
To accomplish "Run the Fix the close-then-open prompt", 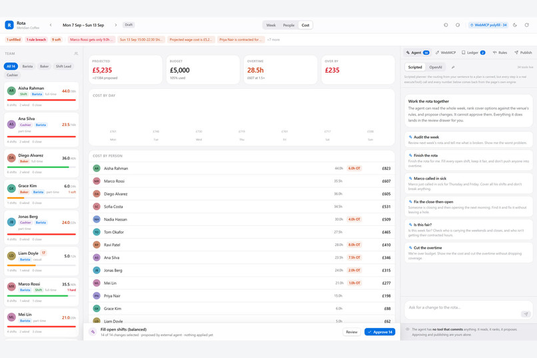I will tap(468, 207).
